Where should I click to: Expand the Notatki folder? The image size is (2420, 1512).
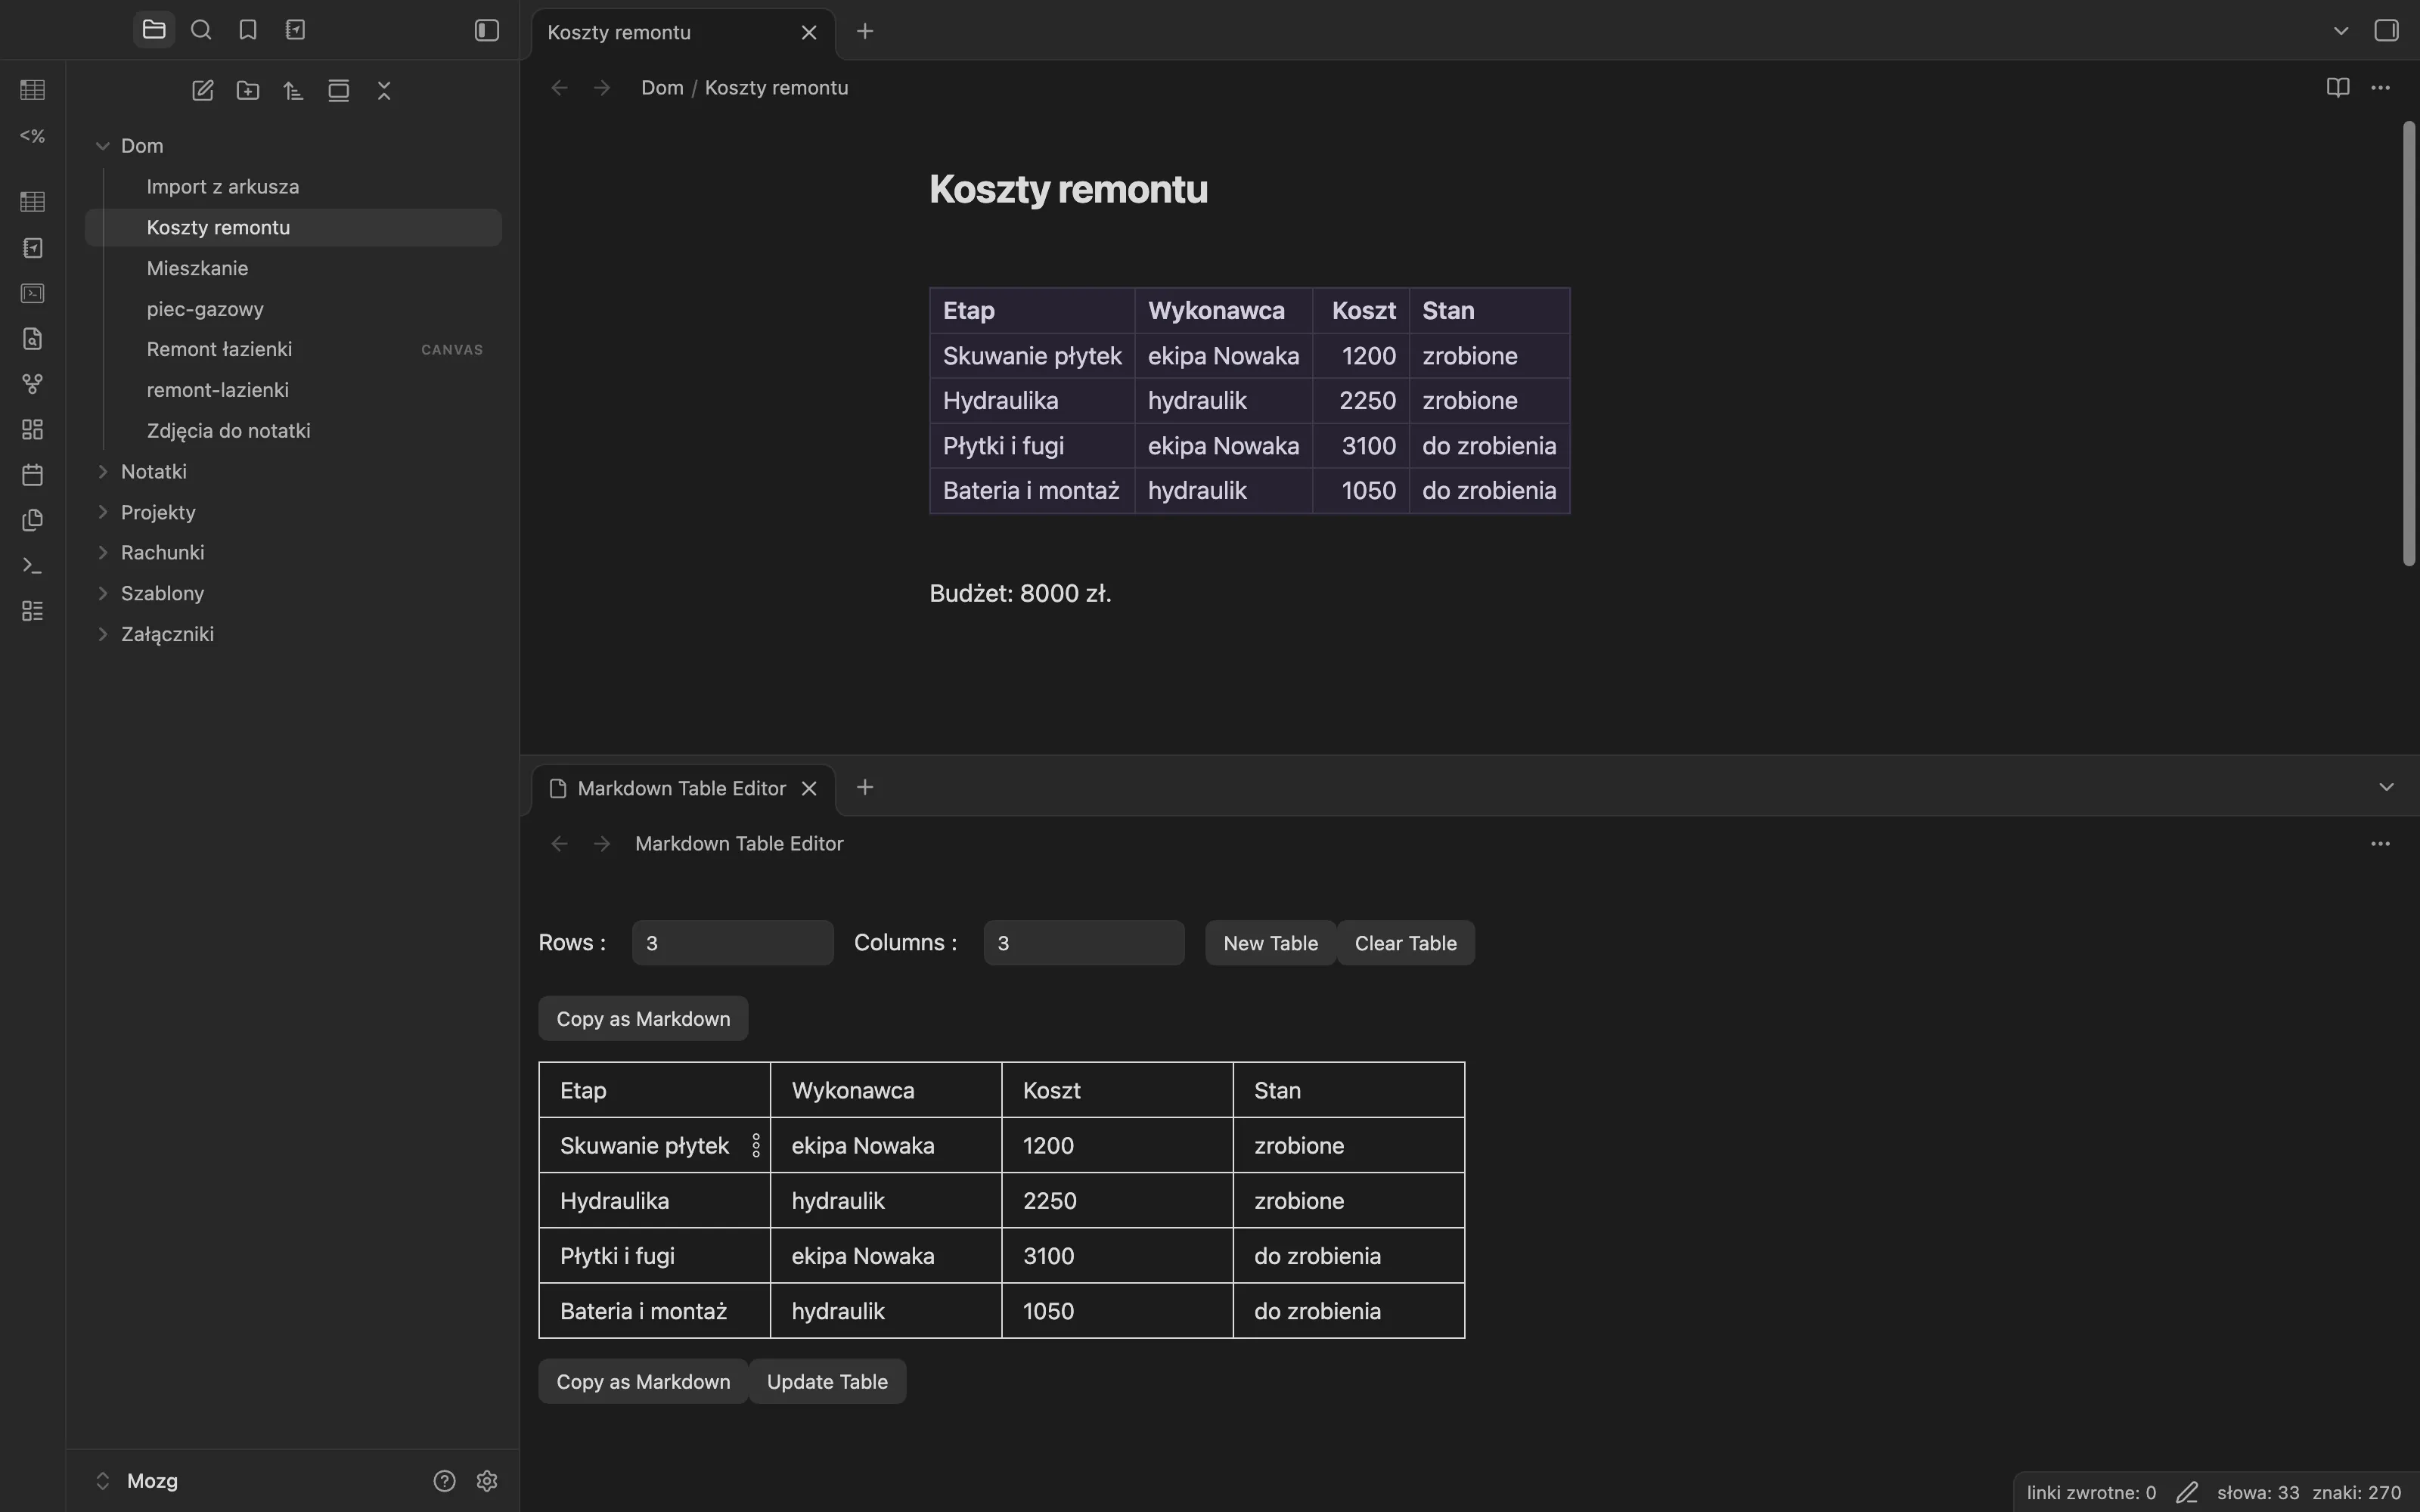click(x=102, y=471)
